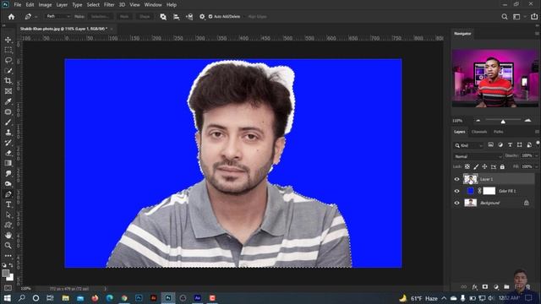Click the add layer mask icon
Image resolution: width=541 pixels, height=304 pixels.
coord(485,287)
